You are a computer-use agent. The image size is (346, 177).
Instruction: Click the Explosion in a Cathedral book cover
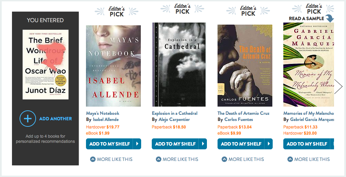179,65
